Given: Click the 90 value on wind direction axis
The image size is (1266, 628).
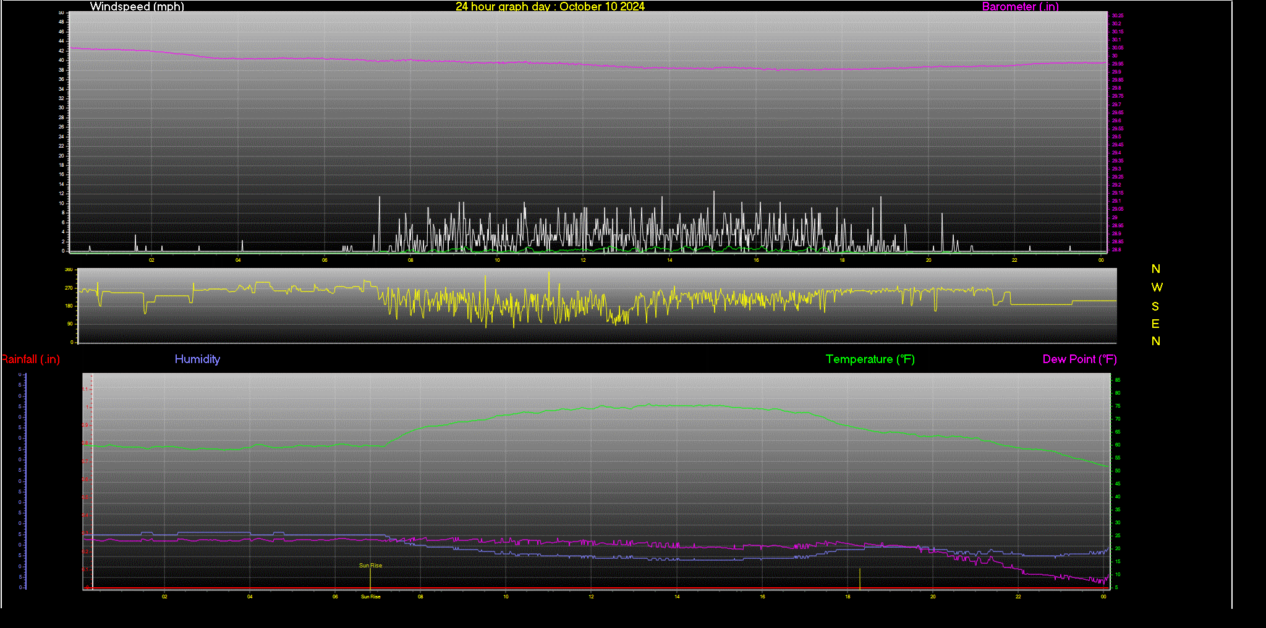Looking at the screenshot, I should click(70, 324).
